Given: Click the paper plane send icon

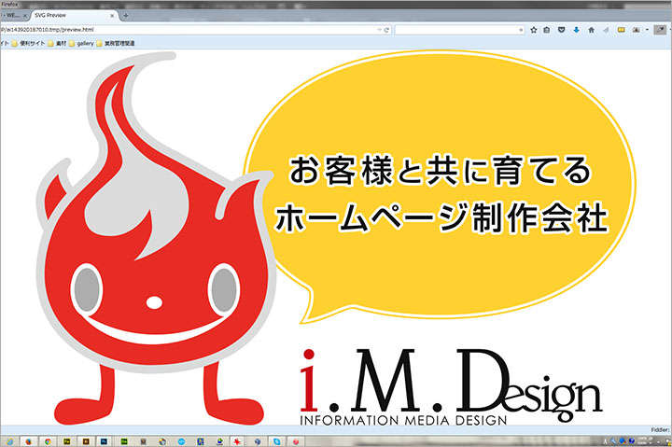Looking at the screenshot, I should [606, 30].
